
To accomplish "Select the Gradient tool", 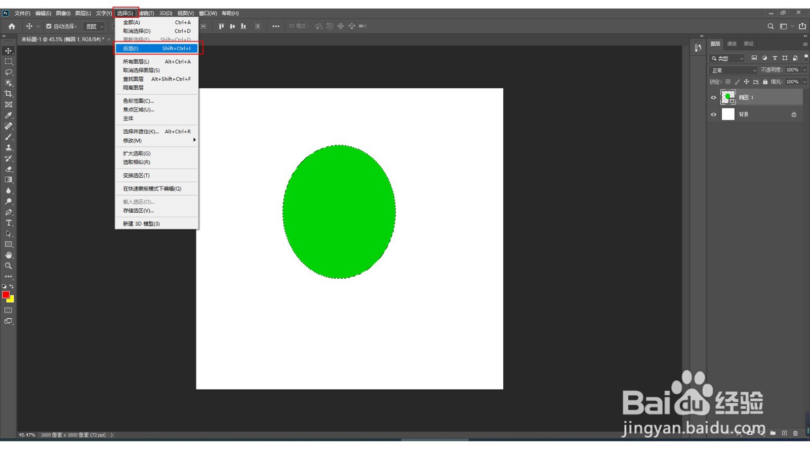I will [x=9, y=180].
